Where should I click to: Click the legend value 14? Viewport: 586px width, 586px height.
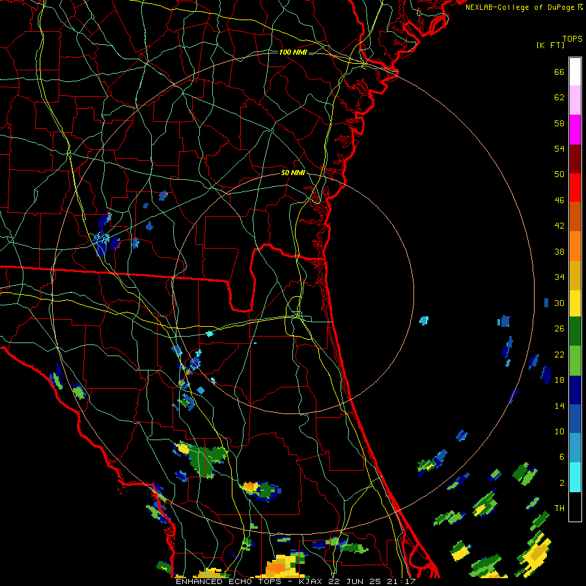pos(559,406)
